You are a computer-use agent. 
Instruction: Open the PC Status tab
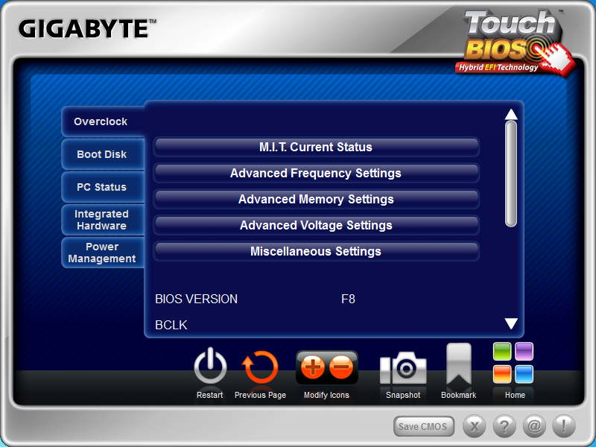point(103,187)
